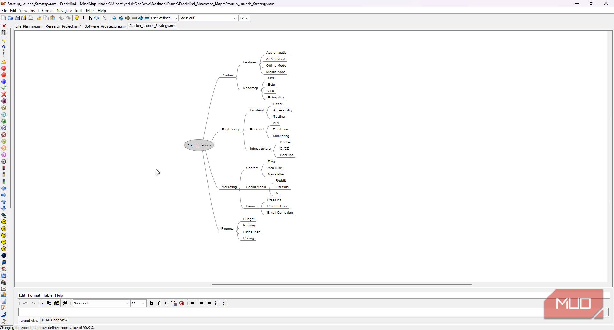Click the horizontal scrollbar of map
Screen dimensions: 614x330
[342, 284]
